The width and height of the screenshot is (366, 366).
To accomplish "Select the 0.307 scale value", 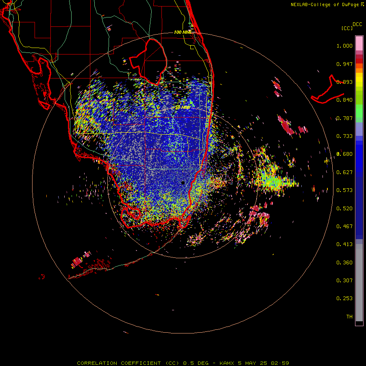I will coord(344,281).
